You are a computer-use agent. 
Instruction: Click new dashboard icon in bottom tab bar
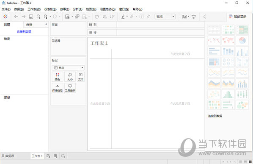click(x=56, y=156)
